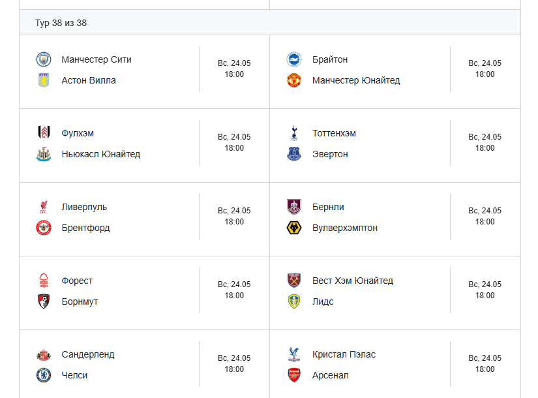Select the Эвертон team name

click(330, 154)
